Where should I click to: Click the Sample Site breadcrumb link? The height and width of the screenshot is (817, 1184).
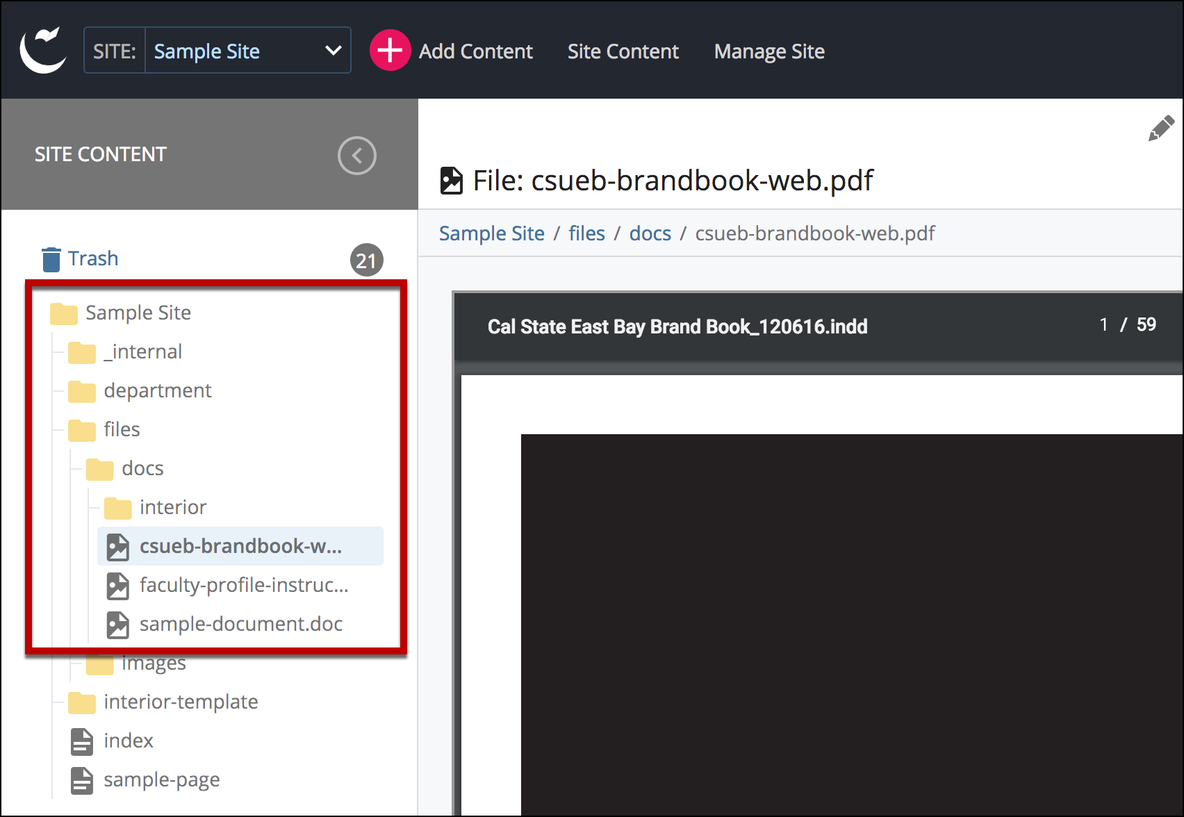pyautogui.click(x=492, y=233)
